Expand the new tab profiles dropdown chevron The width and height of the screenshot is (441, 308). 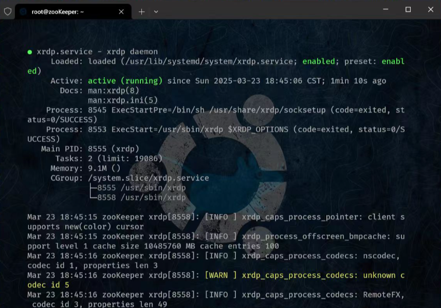click(x=156, y=11)
